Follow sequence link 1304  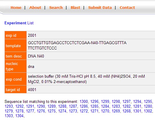19,116
